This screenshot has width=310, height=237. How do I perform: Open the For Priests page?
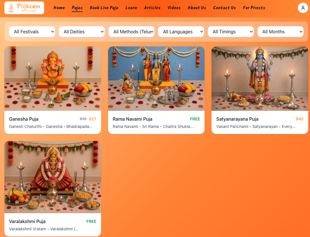point(254,8)
